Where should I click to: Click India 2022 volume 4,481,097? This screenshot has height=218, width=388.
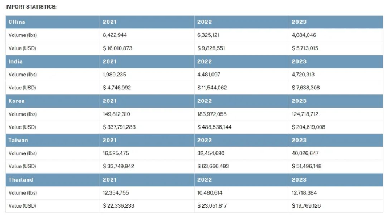[209, 75]
